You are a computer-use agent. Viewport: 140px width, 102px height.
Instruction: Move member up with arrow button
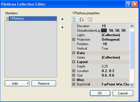coord(62,19)
